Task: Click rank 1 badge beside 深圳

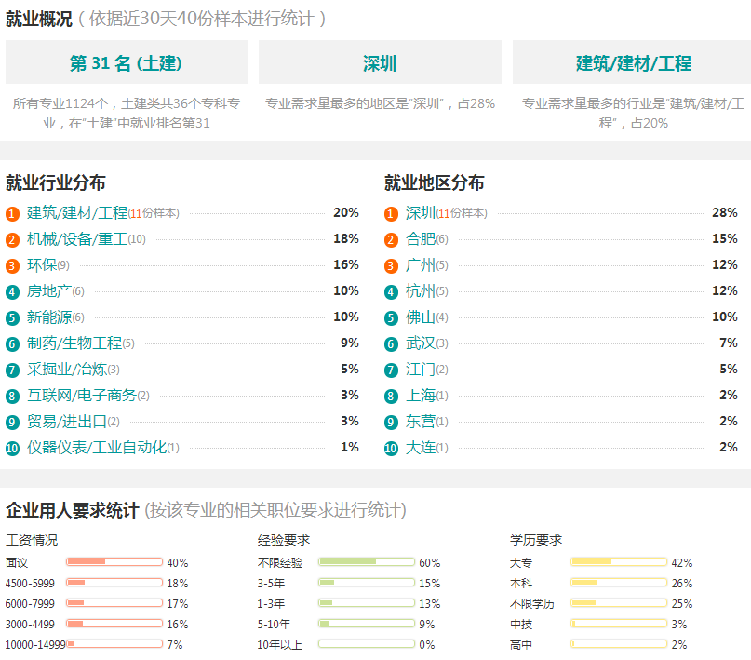Action: click(x=391, y=213)
